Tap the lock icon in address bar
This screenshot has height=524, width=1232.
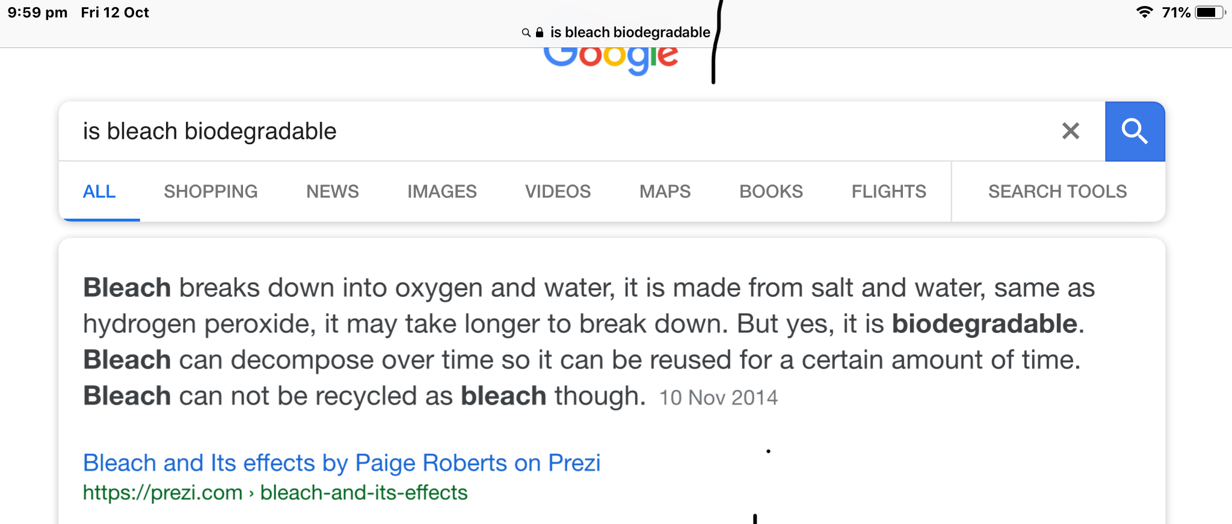(x=540, y=32)
